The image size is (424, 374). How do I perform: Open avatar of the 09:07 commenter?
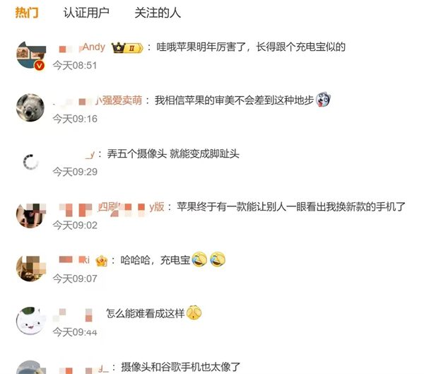coord(30,268)
